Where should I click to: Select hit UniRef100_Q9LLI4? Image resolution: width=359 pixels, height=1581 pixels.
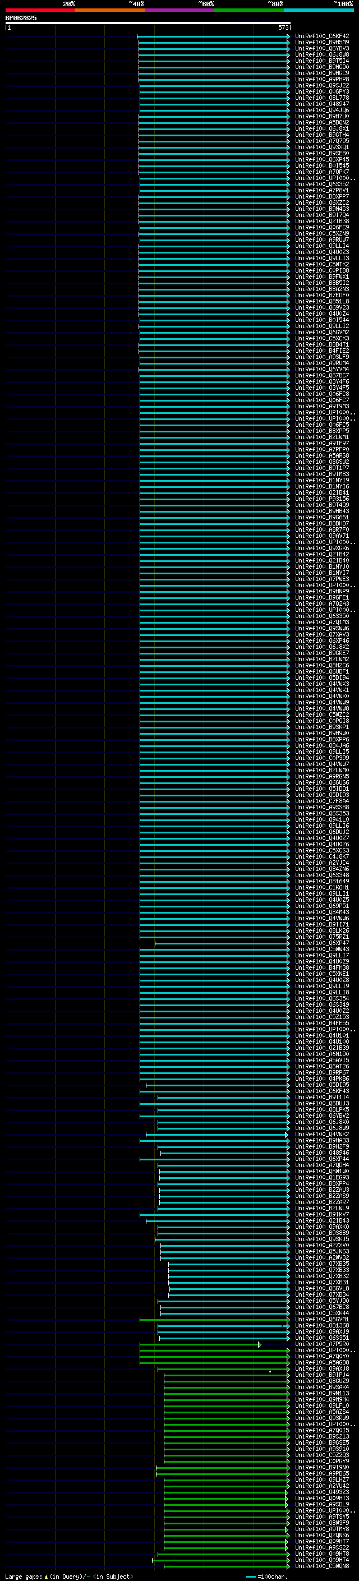pos(322,246)
